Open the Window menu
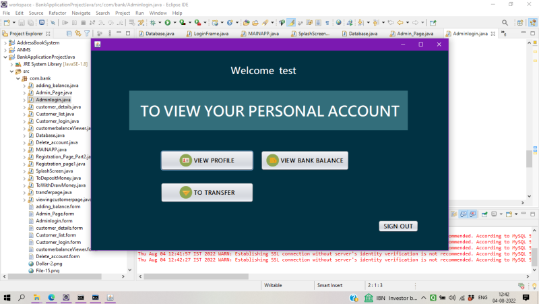The image size is (539, 304). pos(158,13)
